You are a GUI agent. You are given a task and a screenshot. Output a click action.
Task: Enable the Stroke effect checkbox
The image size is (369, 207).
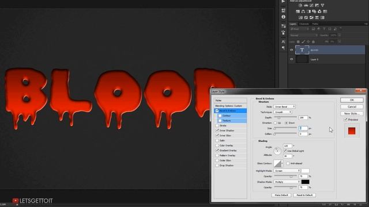tap(217, 125)
